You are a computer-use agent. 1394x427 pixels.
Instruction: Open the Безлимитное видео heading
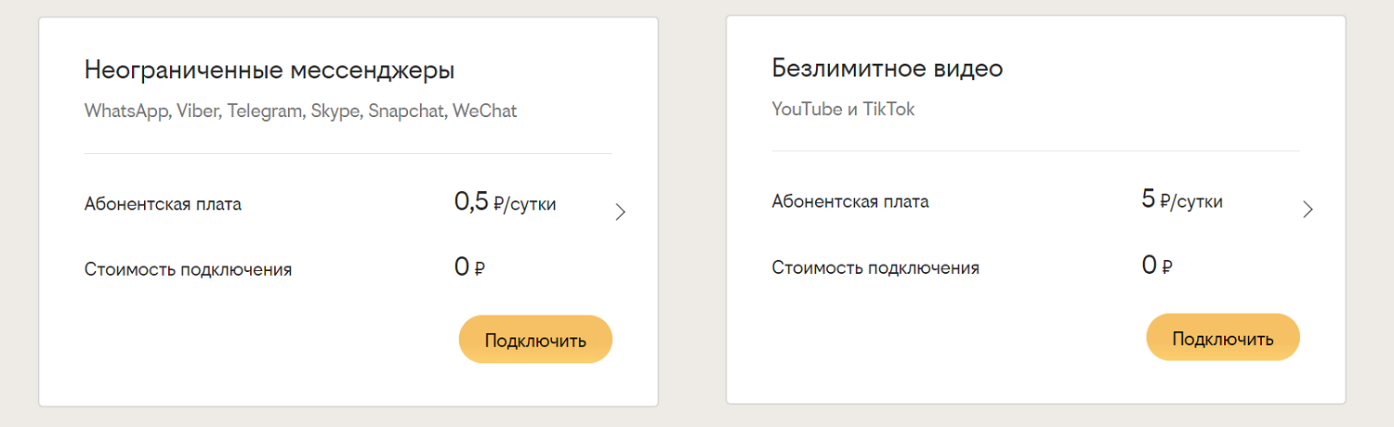tap(887, 69)
